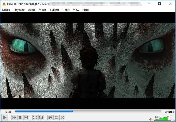Skip to next media track
The width and height of the screenshot is (176, 122).
26,117
